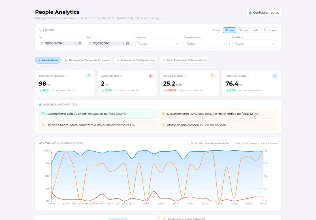Open the Usuários dropdown
Viewport: 316px width, 220px height.
pyautogui.click(x=255, y=44)
